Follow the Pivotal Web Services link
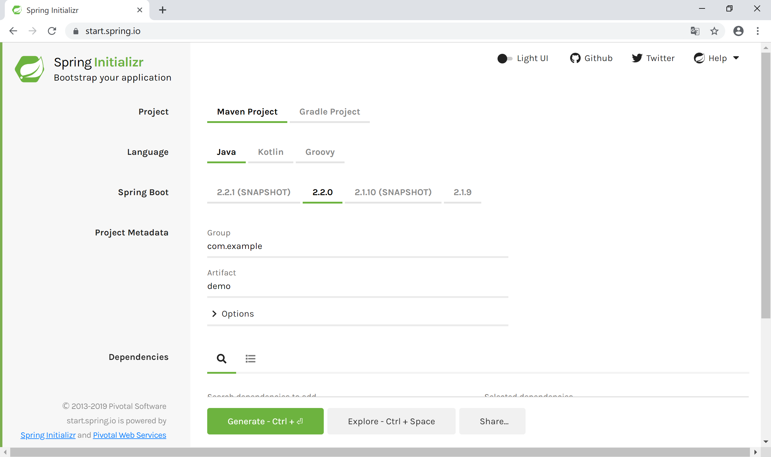Screen dimensions: 771x457 click(x=130, y=435)
